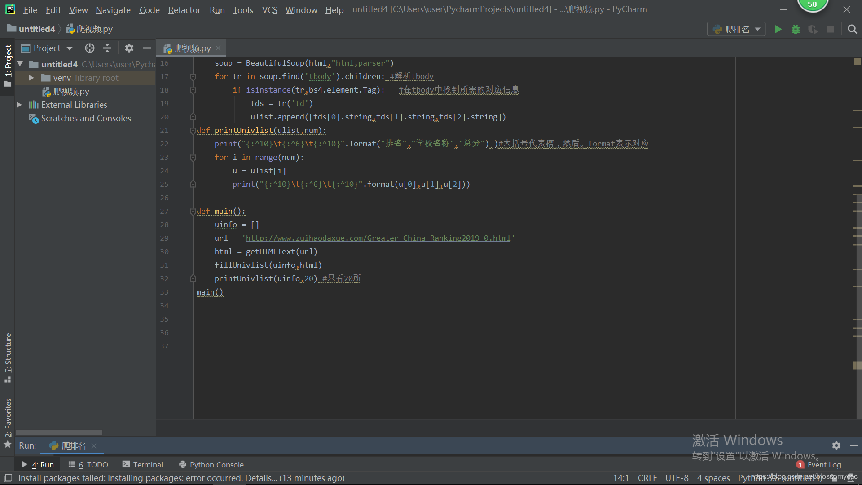This screenshot has height=485, width=862.
Task: Open the Help menu
Action: [334, 9]
